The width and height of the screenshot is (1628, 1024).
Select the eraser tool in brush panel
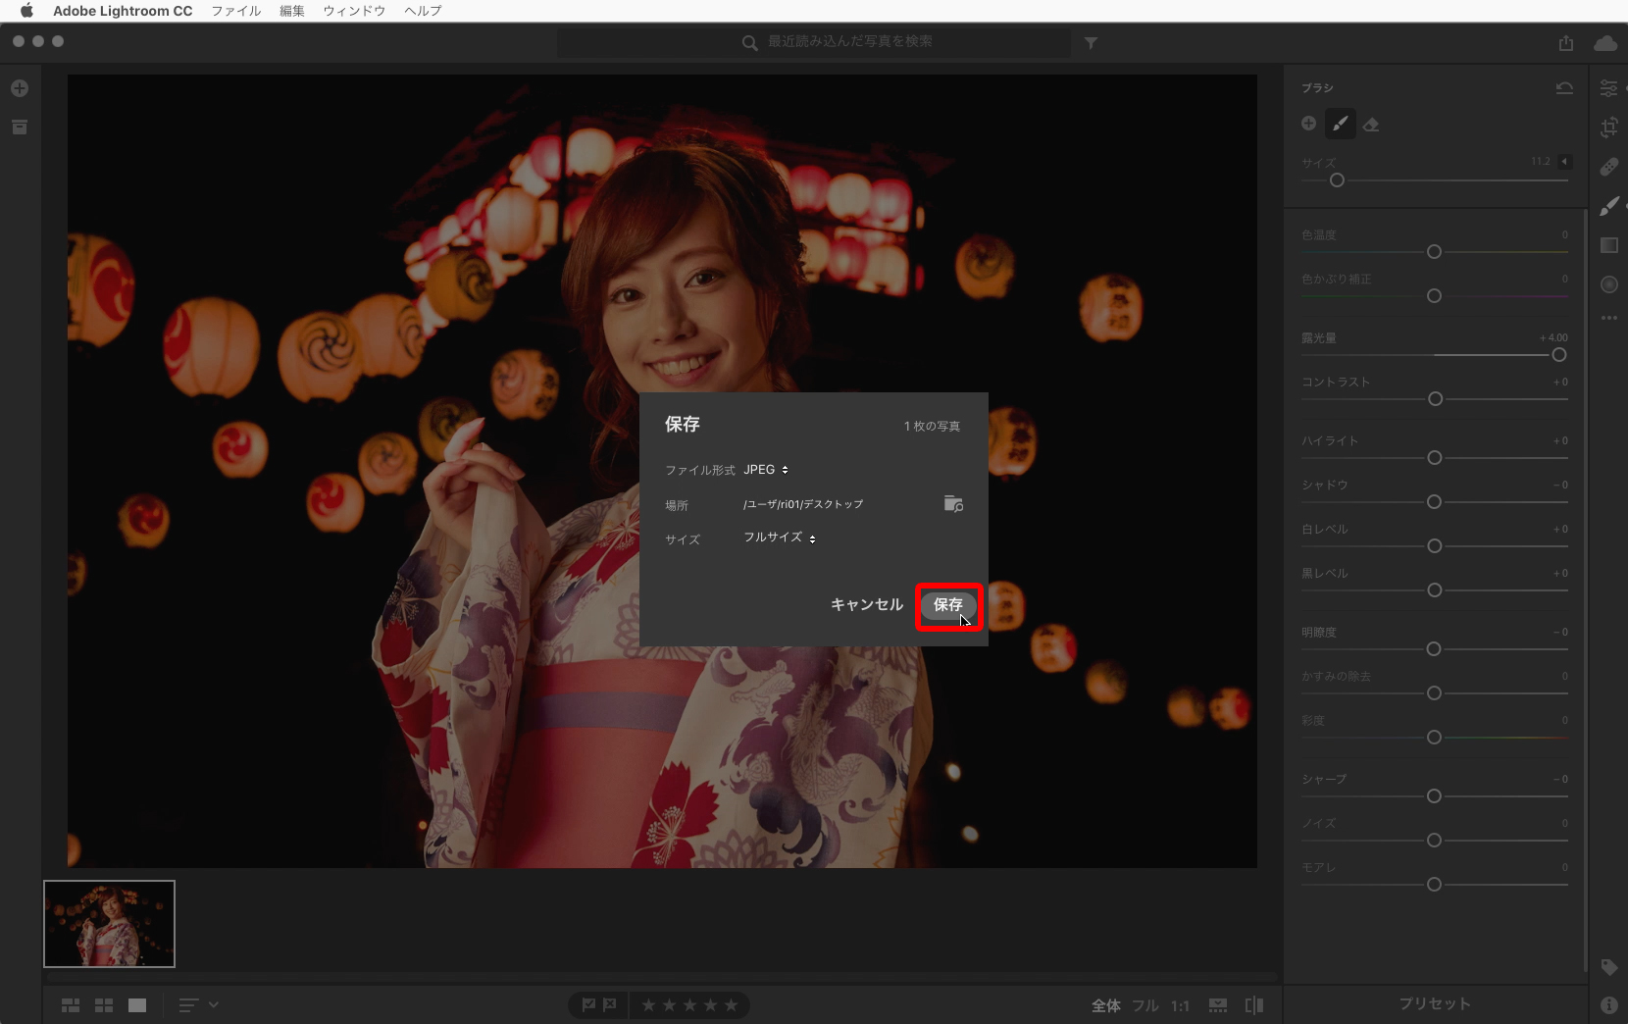pyautogui.click(x=1371, y=125)
